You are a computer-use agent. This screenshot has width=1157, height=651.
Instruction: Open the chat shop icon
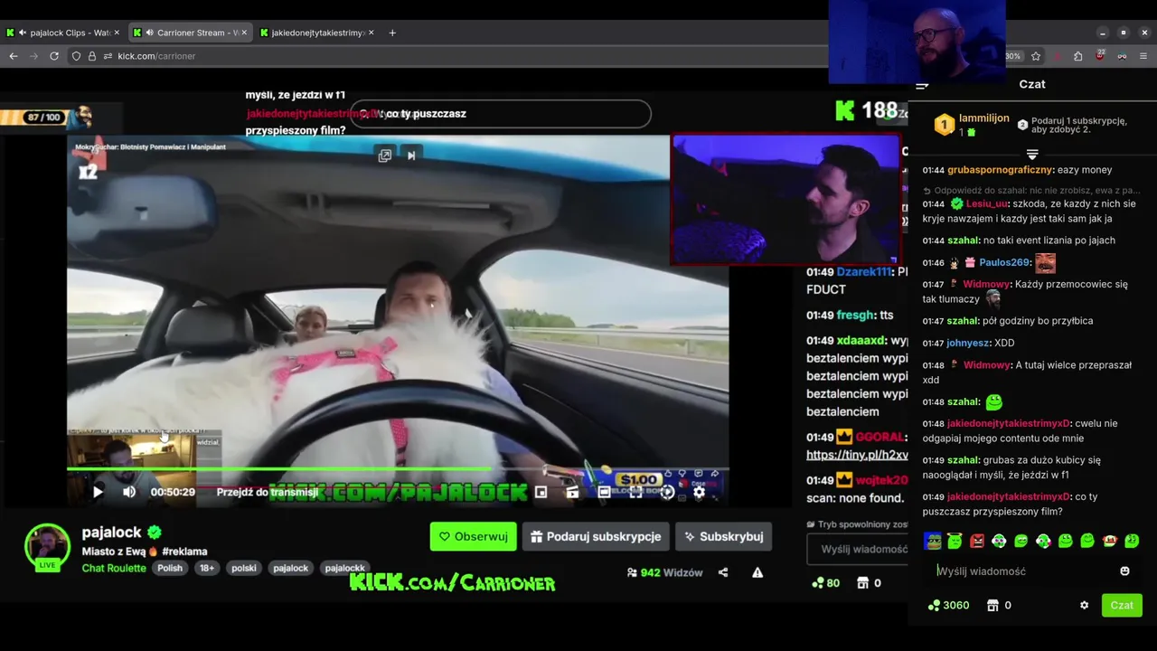point(992,605)
